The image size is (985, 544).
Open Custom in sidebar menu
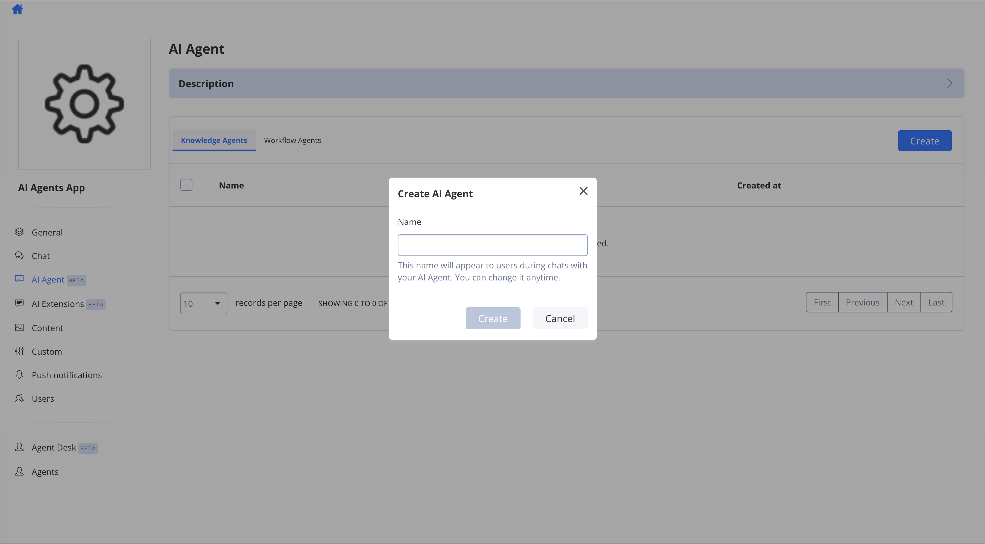tap(47, 351)
